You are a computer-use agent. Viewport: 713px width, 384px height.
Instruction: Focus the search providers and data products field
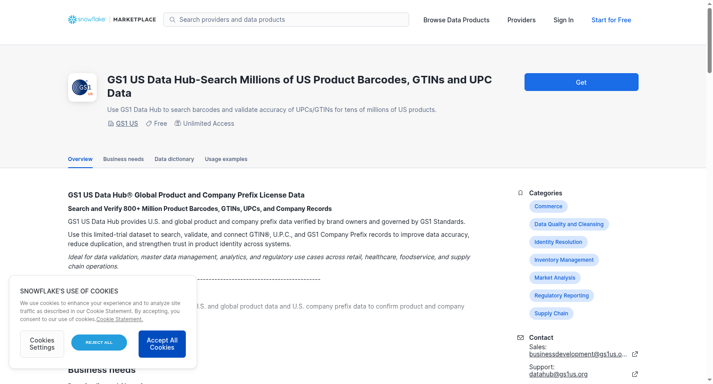pos(286,20)
